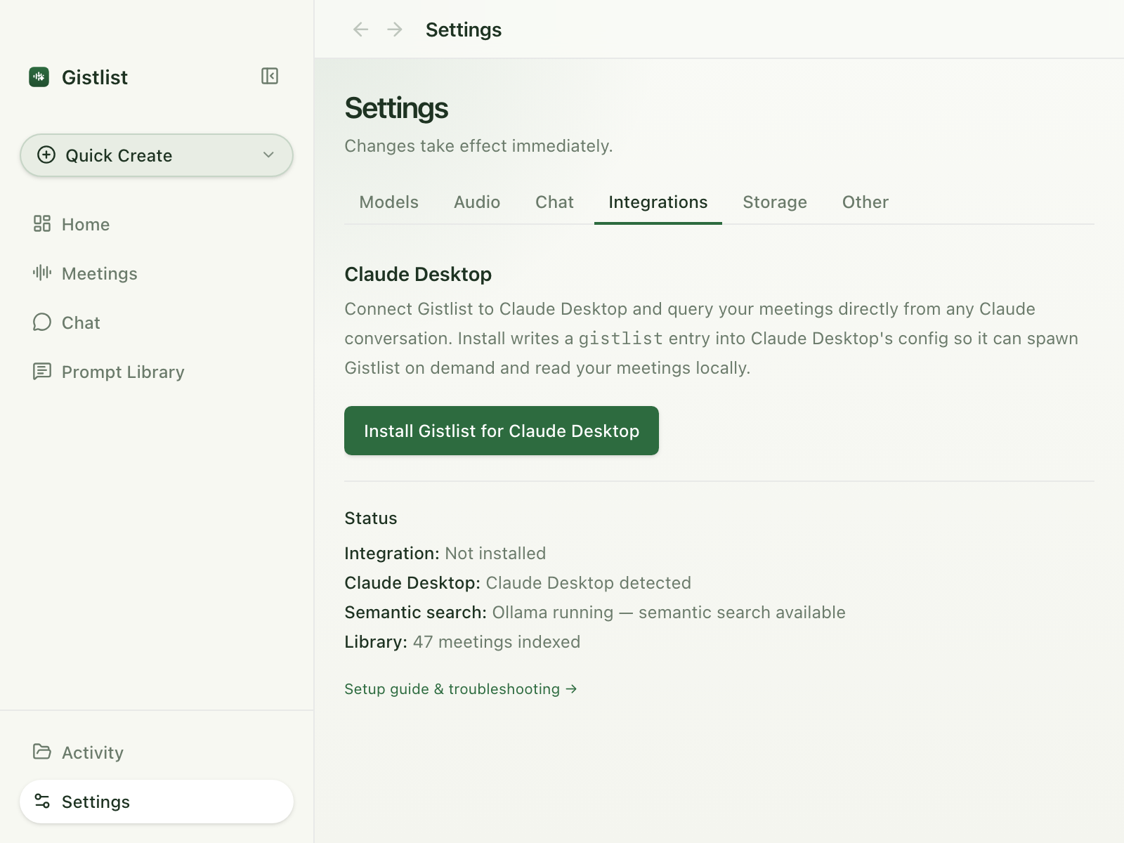The image size is (1124, 843).
Task: Click the Settings sliders icon
Action: click(x=42, y=801)
